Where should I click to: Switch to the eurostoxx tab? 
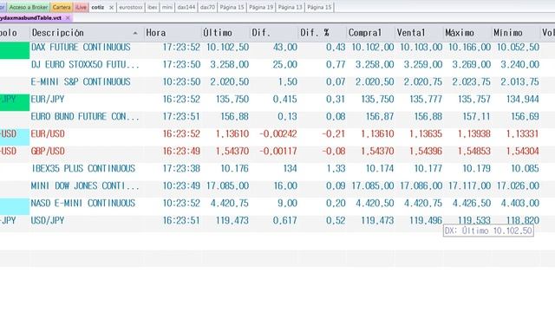(131, 7)
